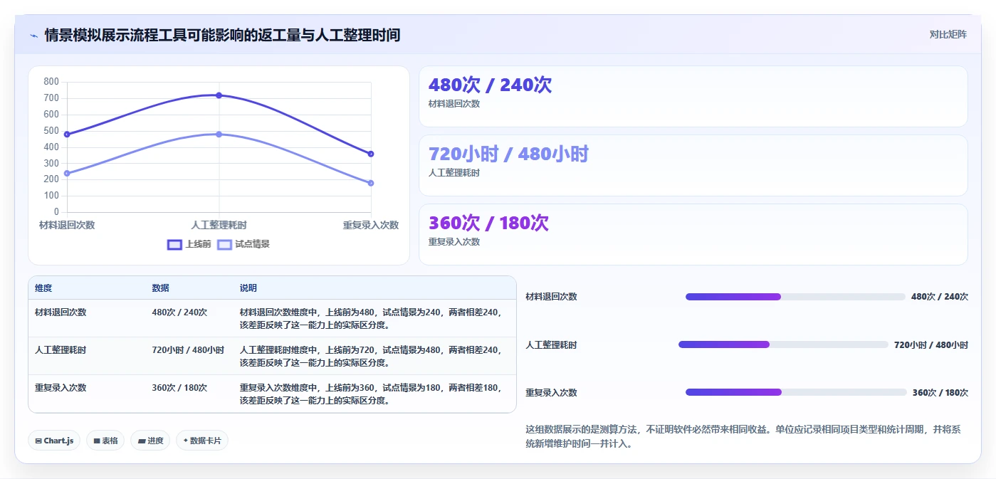Screen dimensions: 996x479
Task: Click the 进度 tag chip
Action: tap(150, 441)
